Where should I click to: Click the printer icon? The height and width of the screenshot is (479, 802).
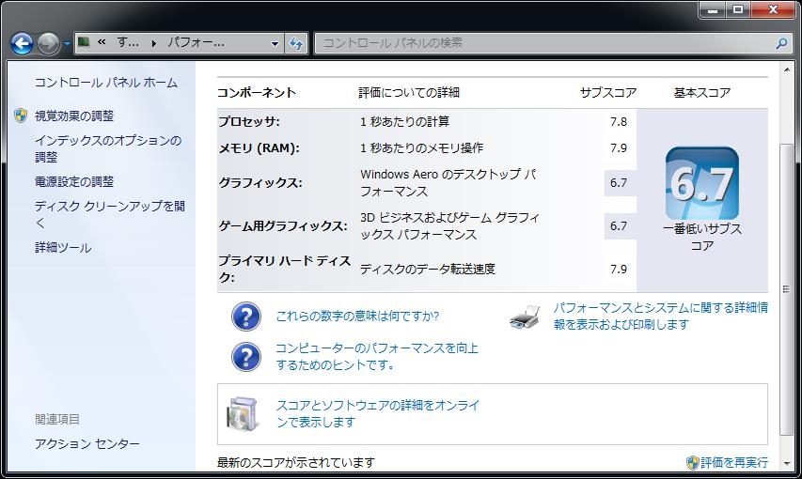[x=526, y=317]
